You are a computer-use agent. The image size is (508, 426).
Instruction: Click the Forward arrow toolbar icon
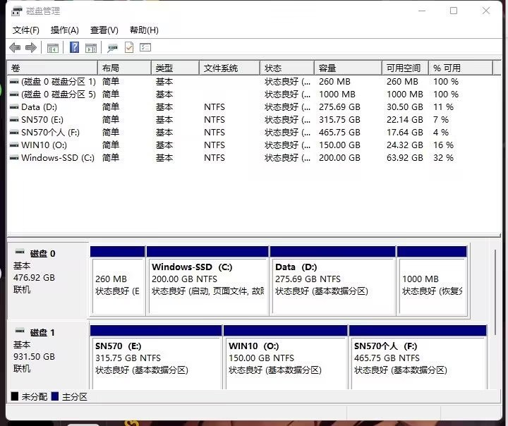[30, 48]
